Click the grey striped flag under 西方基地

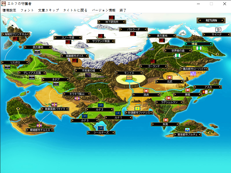click(x=37, y=52)
